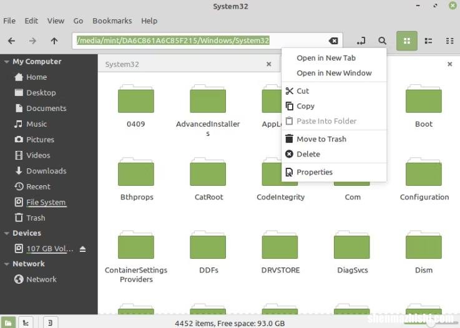Image resolution: width=460 pixels, height=328 pixels.
Task: Open the View menu
Action: pyautogui.click(x=56, y=21)
